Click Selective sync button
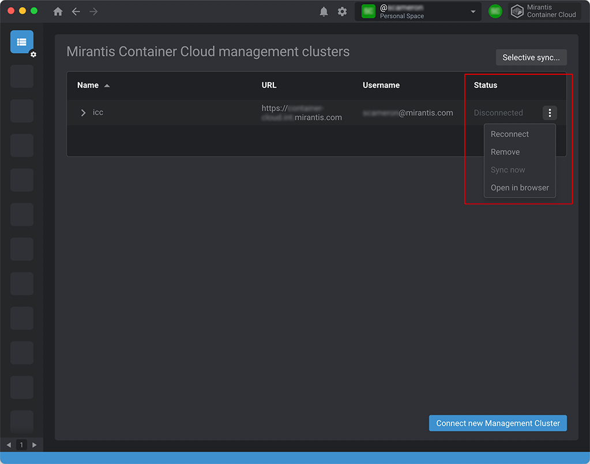The height and width of the screenshot is (464, 590). 531,58
